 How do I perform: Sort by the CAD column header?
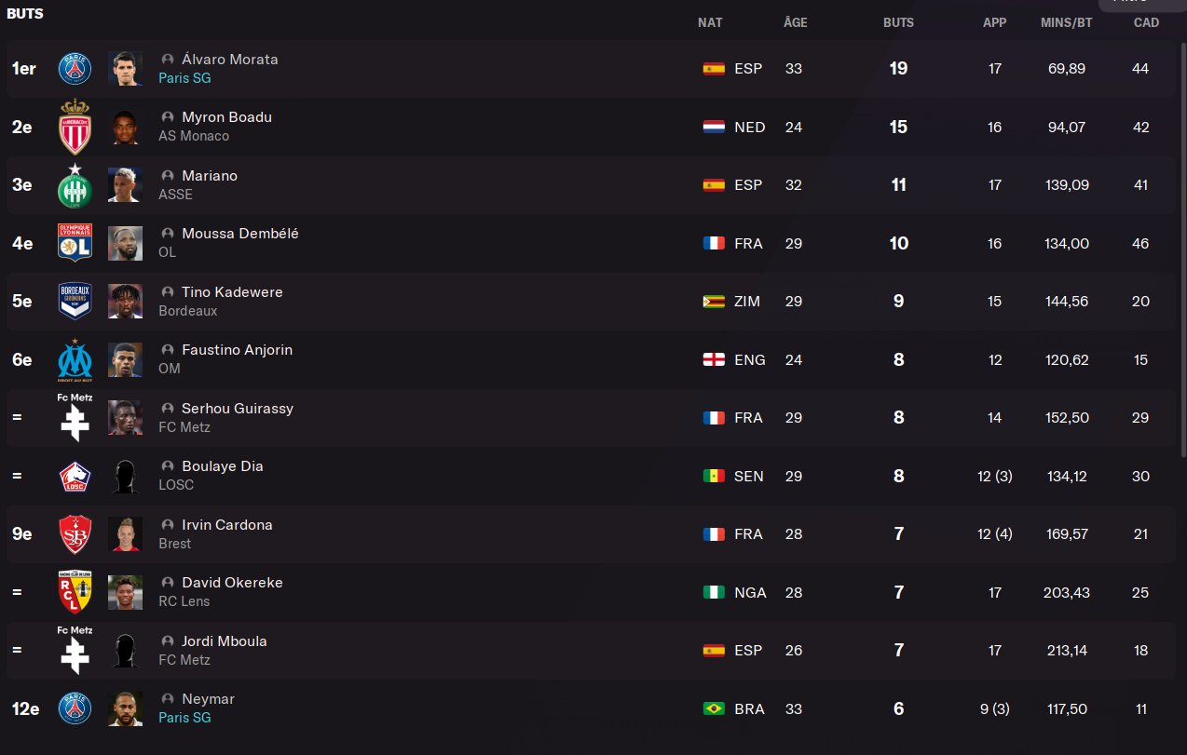coord(1146,22)
